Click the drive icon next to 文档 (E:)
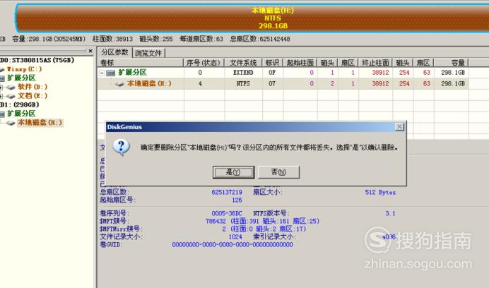The height and width of the screenshot is (288, 489). pyautogui.click(x=11, y=96)
